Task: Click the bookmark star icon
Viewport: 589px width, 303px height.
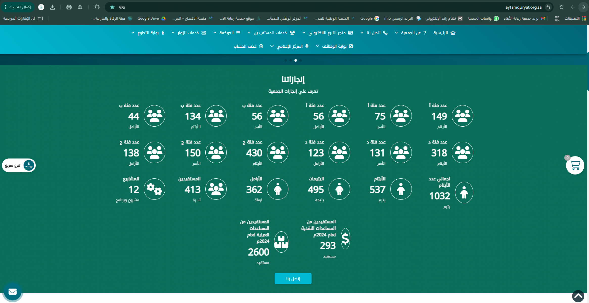Action: pos(112,7)
